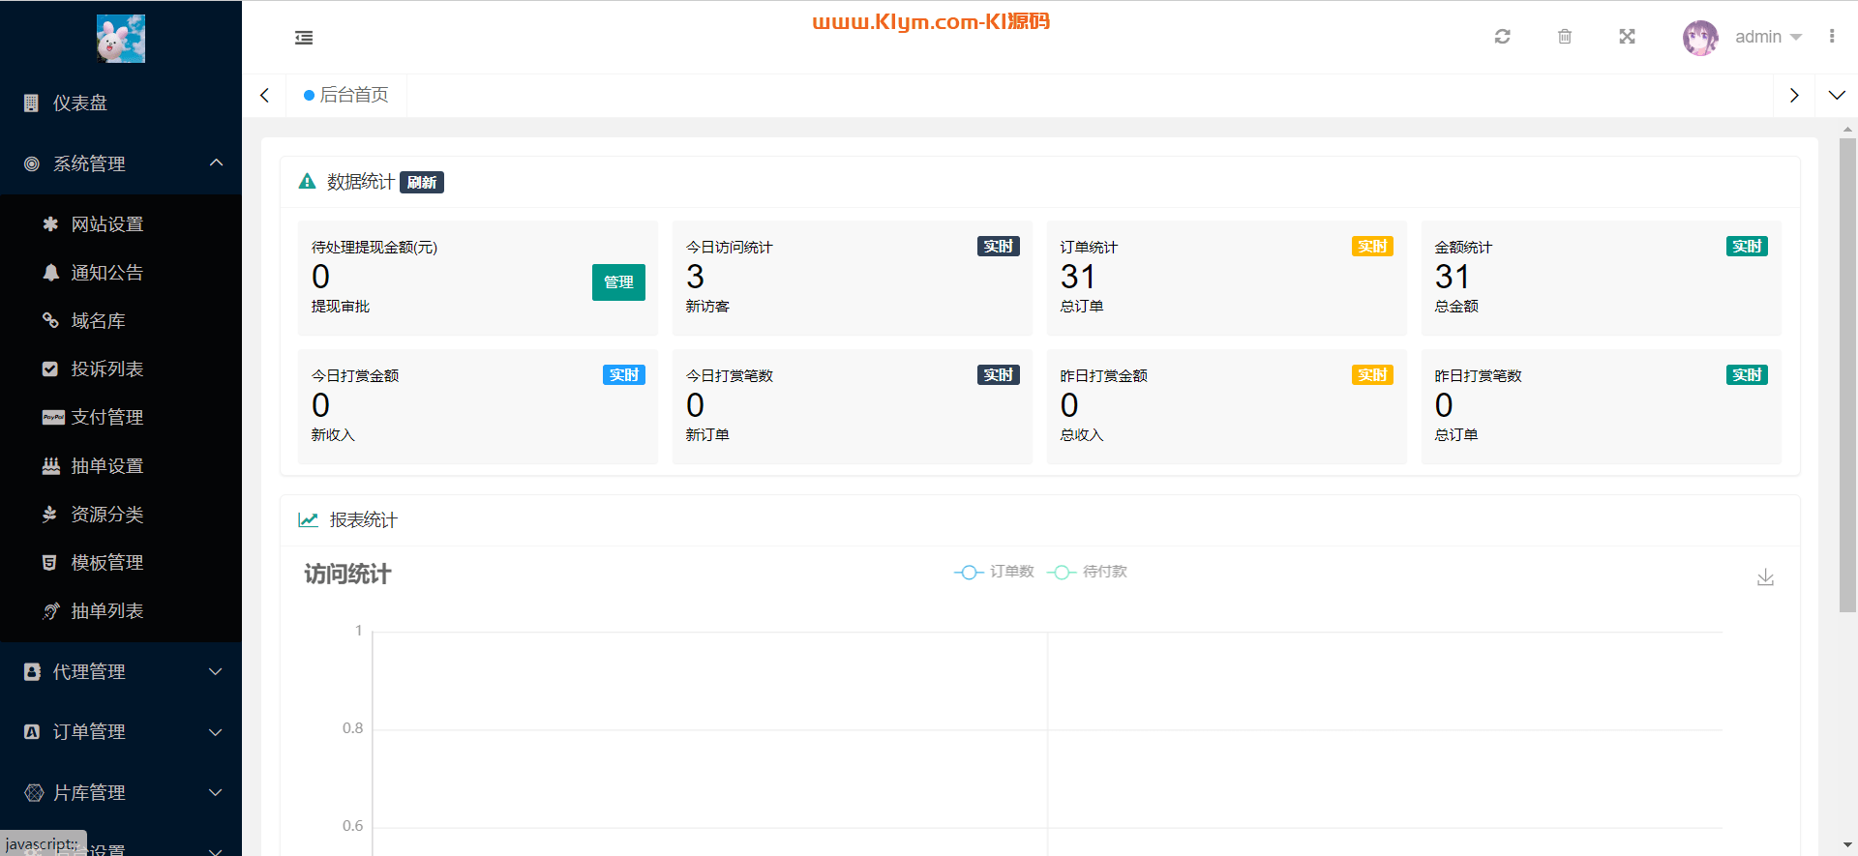Toggle the 订单数 legend series

point(994,572)
